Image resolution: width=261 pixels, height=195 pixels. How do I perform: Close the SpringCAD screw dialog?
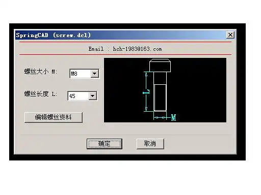click(x=230, y=35)
